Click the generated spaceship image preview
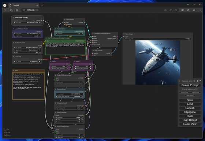Viewport: 205px width, 141px height. click(158, 62)
